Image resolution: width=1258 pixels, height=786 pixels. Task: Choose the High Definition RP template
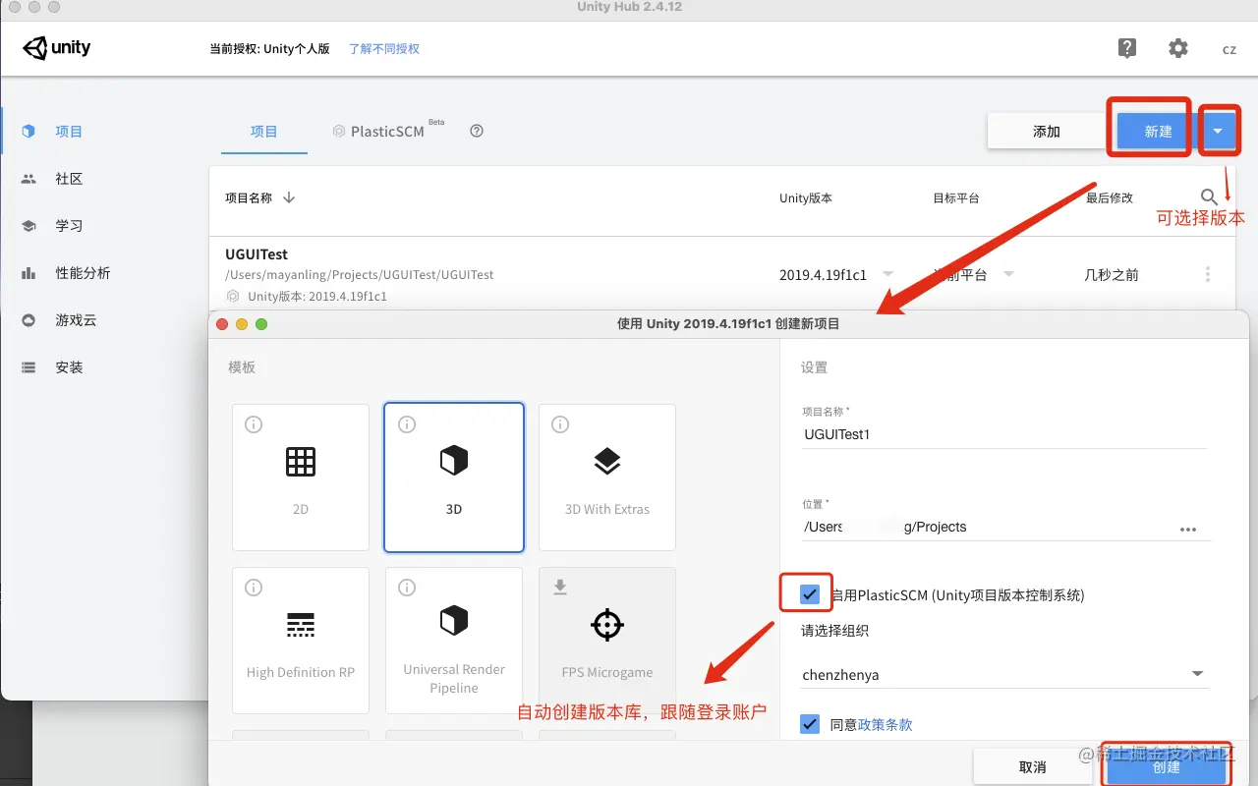301,641
